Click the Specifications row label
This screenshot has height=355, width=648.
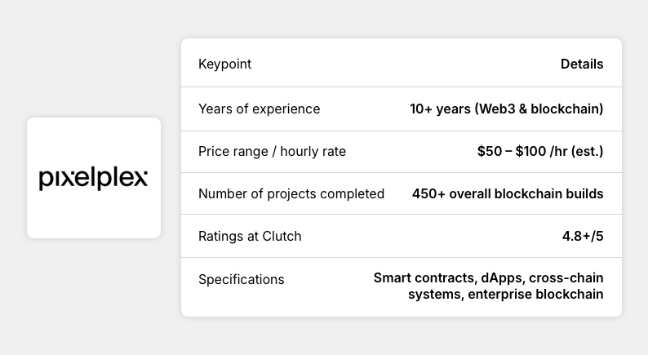(241, 279)
